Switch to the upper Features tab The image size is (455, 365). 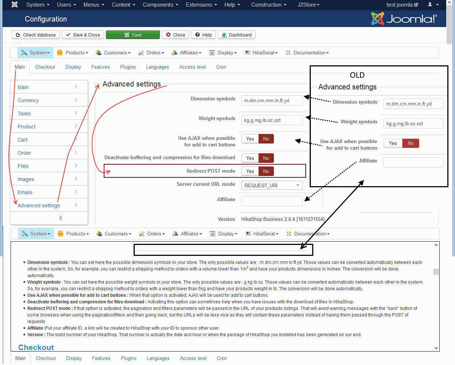100,67
